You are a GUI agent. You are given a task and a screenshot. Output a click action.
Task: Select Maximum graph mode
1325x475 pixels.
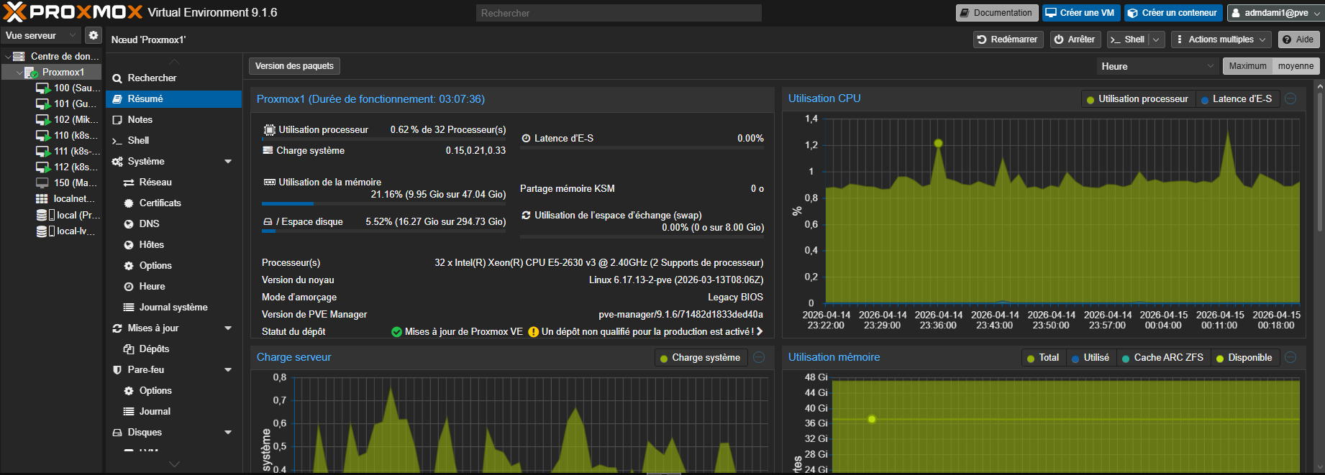tap(1247, 66)
